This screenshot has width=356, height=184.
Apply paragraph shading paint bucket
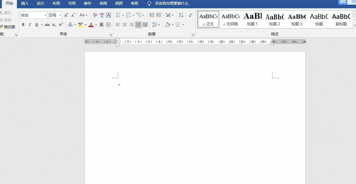[x=168, y=25]
